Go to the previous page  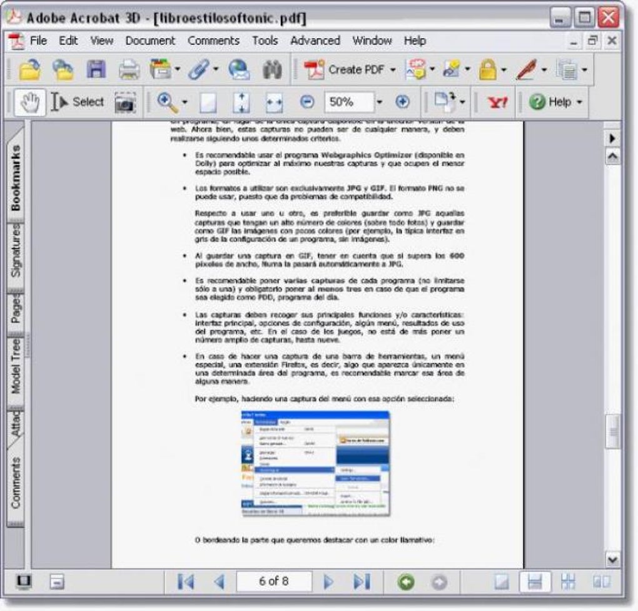pos(220,582)
